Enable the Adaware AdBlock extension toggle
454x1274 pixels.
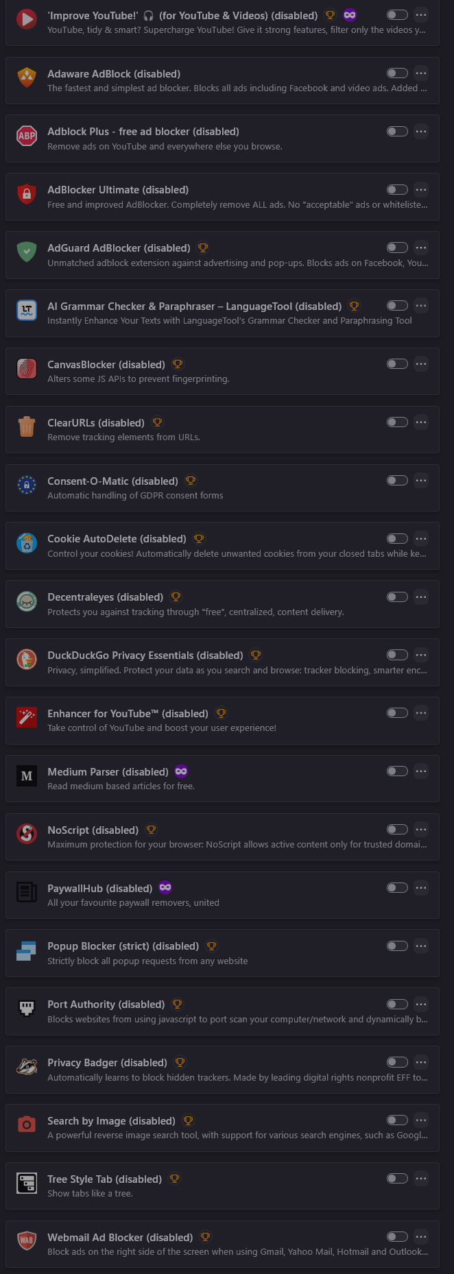[397, 73]
